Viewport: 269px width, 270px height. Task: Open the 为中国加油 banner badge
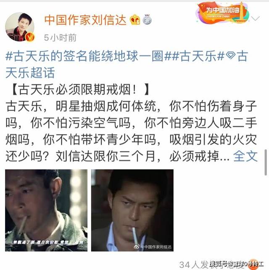click(223, 13)
